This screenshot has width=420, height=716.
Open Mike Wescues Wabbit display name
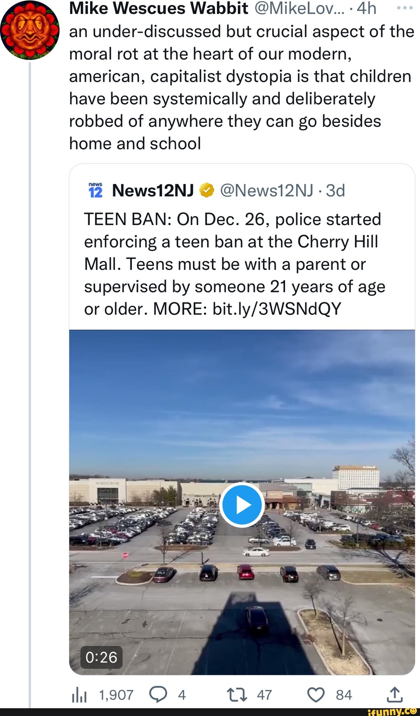(x=159, y=8)
